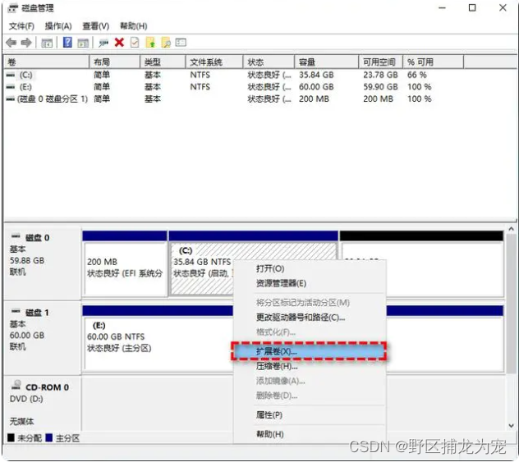Image resolution: width=519 pixels, height=462 pixels.
Task: Toggle the console tree pane icon
Action: pyautogui.click(x=47, y=43)
